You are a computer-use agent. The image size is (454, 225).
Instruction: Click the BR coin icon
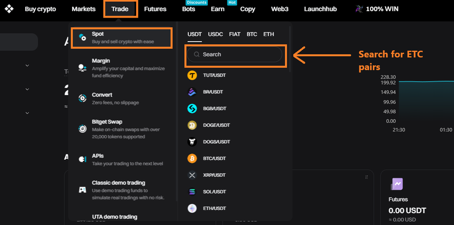(x=192, y=92)
